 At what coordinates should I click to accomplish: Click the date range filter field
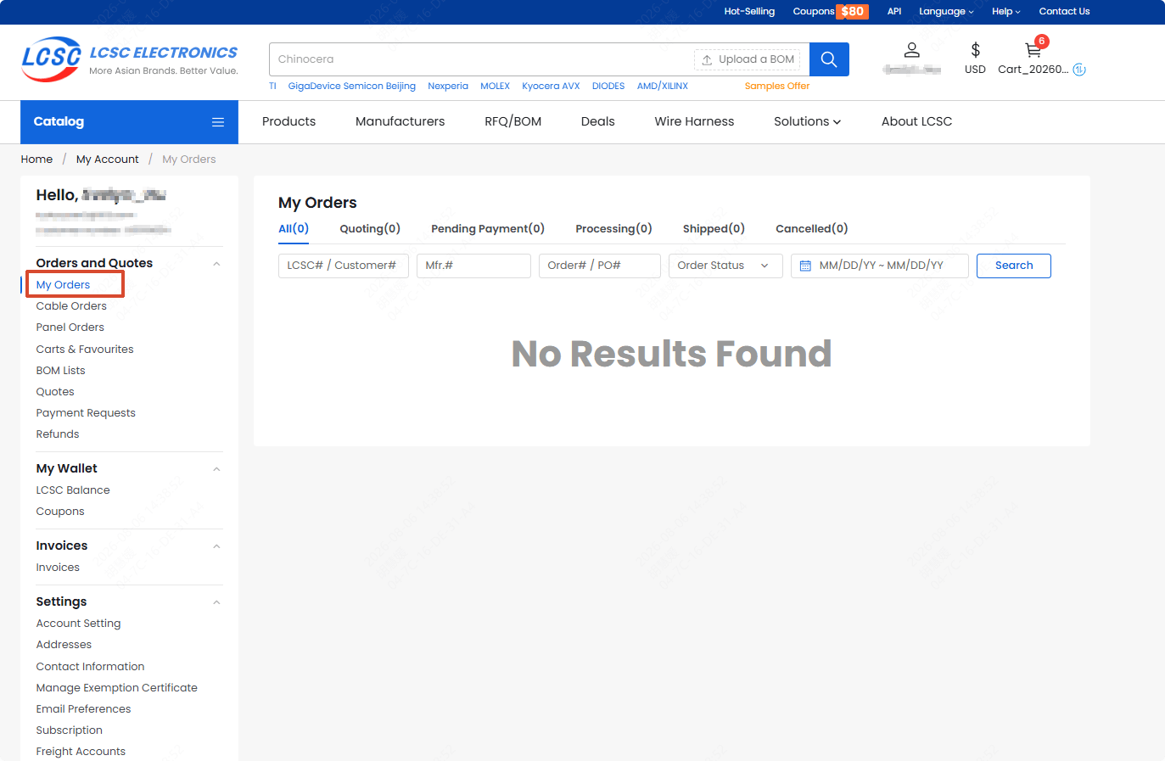click(x=880, y=266)
